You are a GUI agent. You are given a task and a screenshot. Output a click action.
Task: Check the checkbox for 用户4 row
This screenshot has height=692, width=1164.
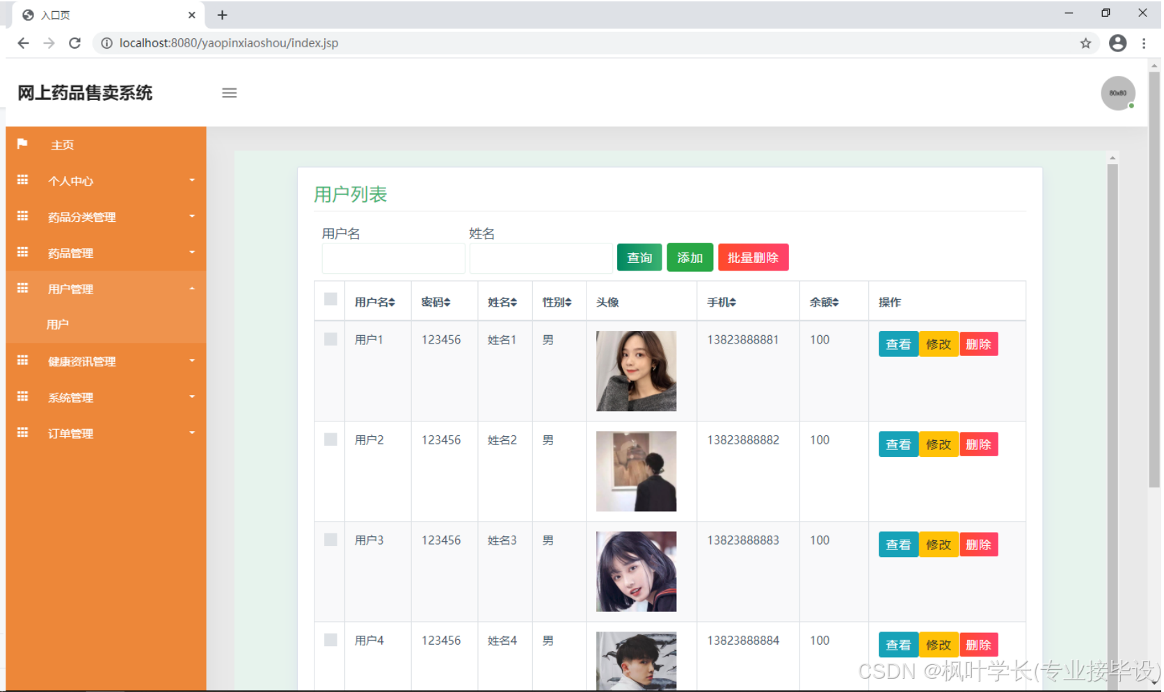pos(330,639)
